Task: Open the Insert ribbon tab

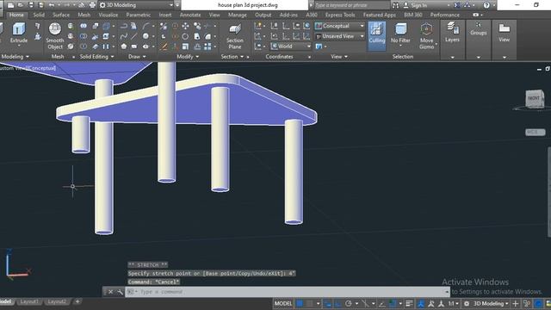Action: pyautogui.click(x=165, y=15)
